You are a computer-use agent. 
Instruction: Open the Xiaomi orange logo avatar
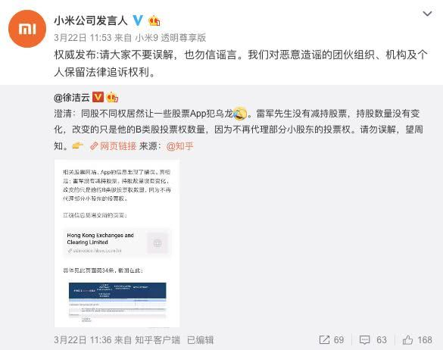point(27,29)
